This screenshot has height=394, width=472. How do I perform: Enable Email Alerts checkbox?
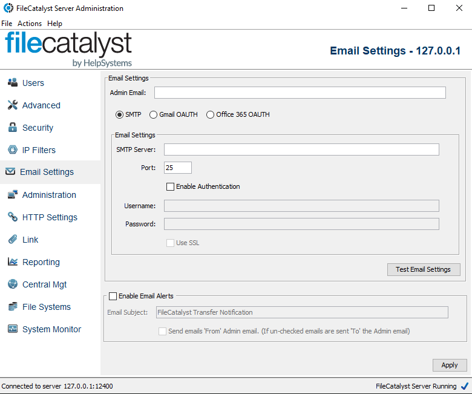point(113,296)
